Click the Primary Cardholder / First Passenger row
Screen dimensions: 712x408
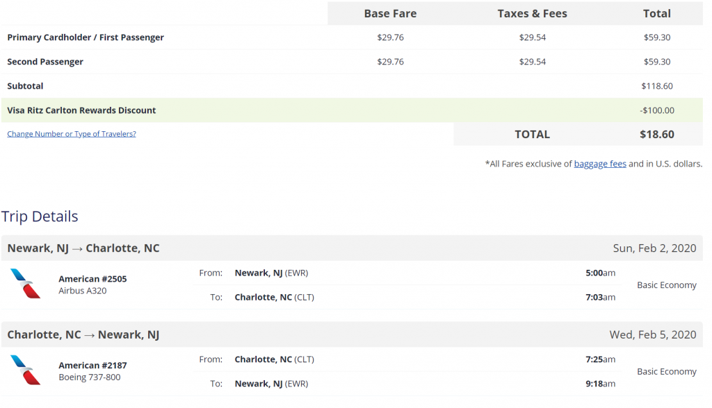[83, 37]
